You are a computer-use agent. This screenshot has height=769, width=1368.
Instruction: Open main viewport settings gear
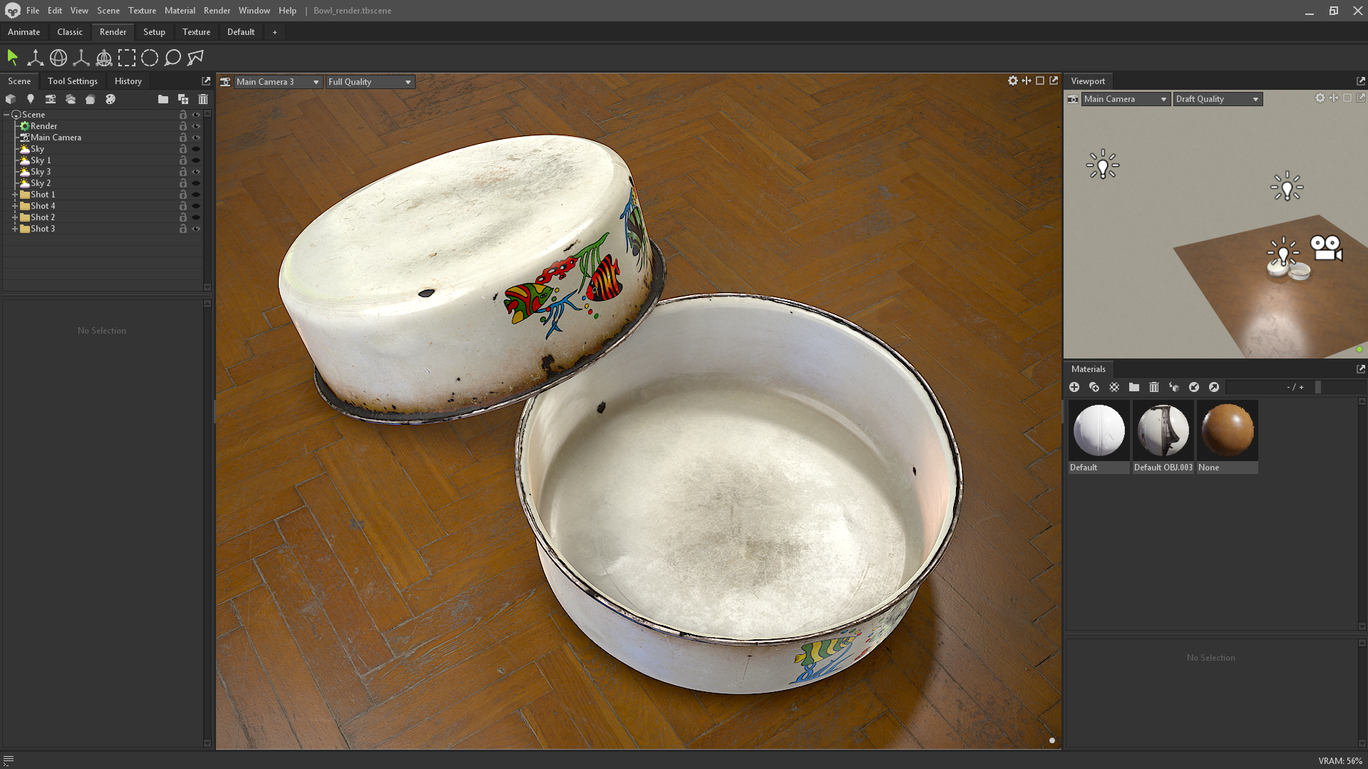tap(1012, 81)
